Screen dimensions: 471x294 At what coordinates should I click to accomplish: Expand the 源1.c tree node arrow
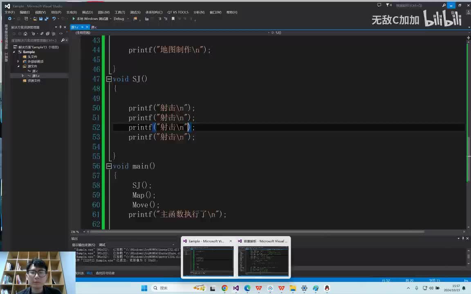pyautogui.click(x=23, y=76)
